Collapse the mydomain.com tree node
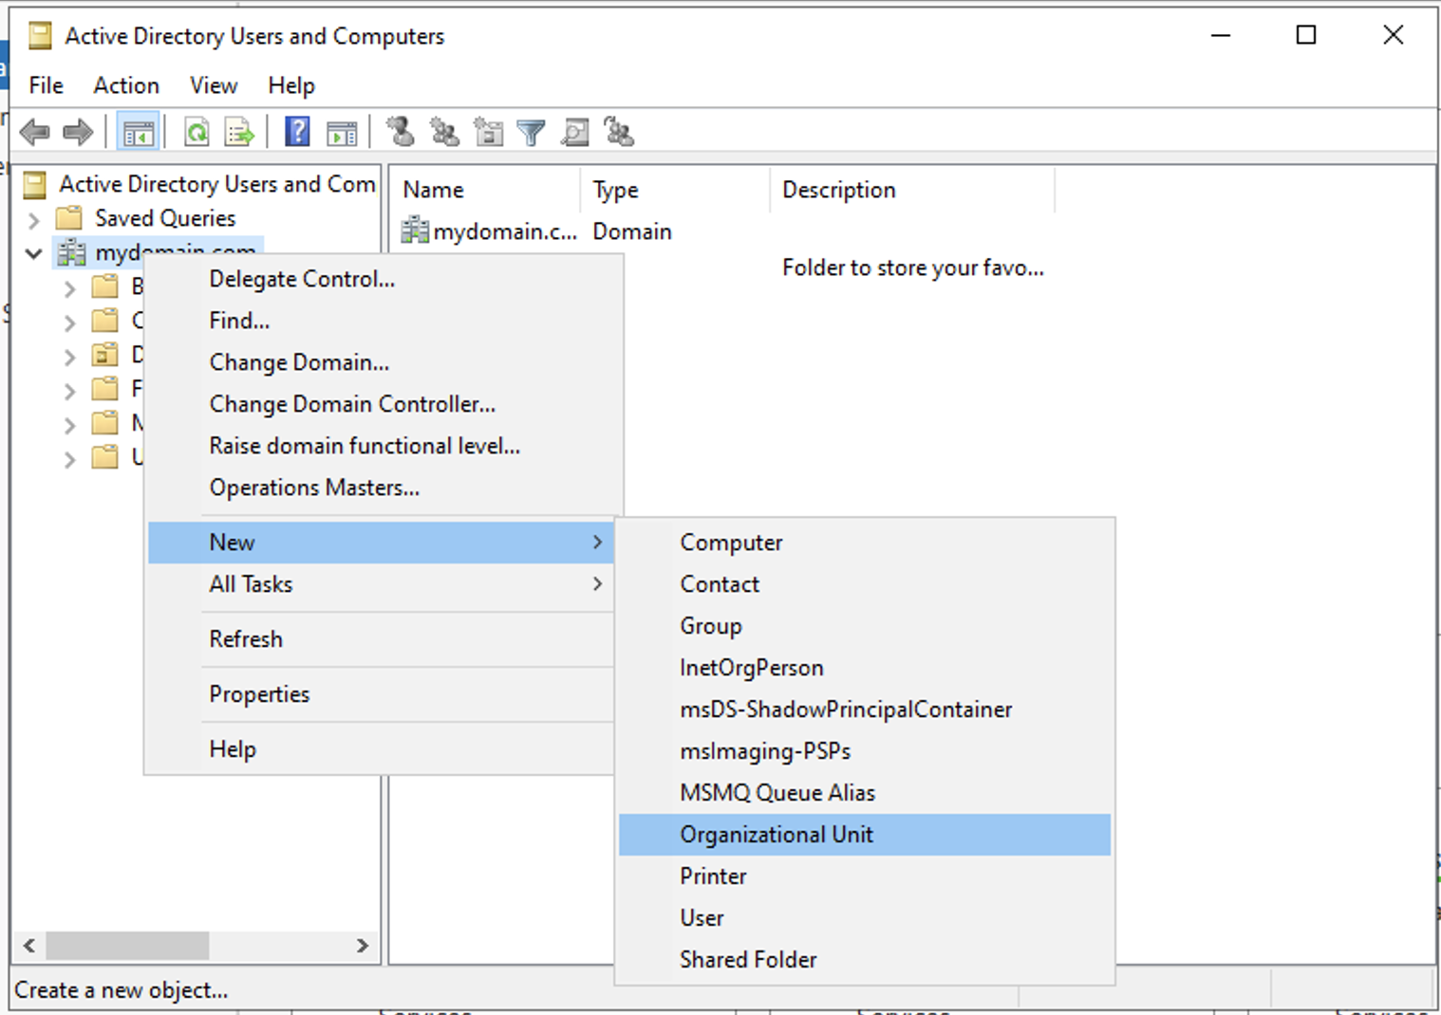This screenshot has width=1441, height=1015. [x=34, y=254]
